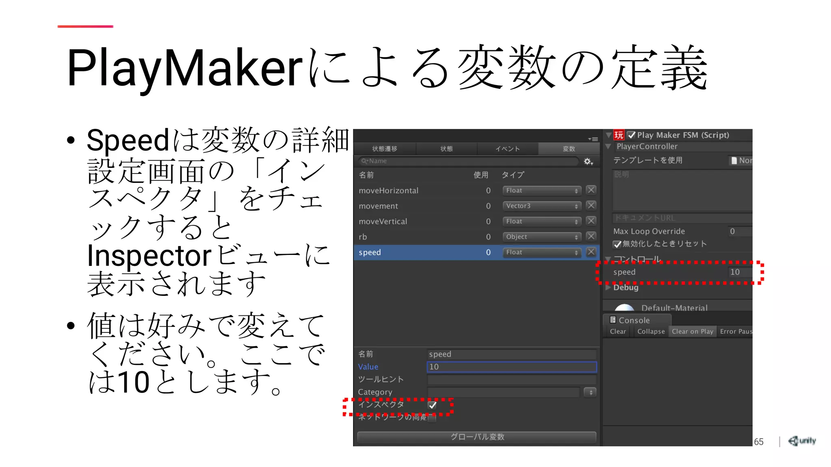Click the Value input field showing 10

point(512,367)
